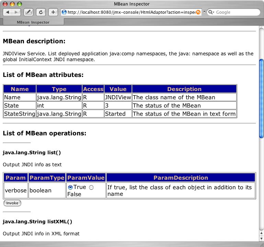Click the State value '3' cell
The image size is (264, 247).
pos(118,105)
